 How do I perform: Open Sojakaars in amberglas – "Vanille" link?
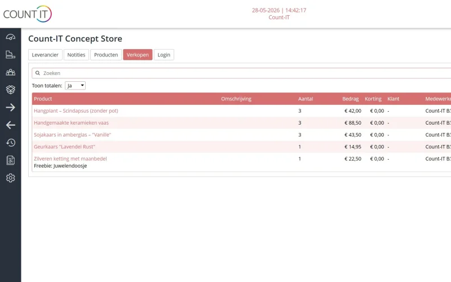pyautogui.click(x=72, y=135)
